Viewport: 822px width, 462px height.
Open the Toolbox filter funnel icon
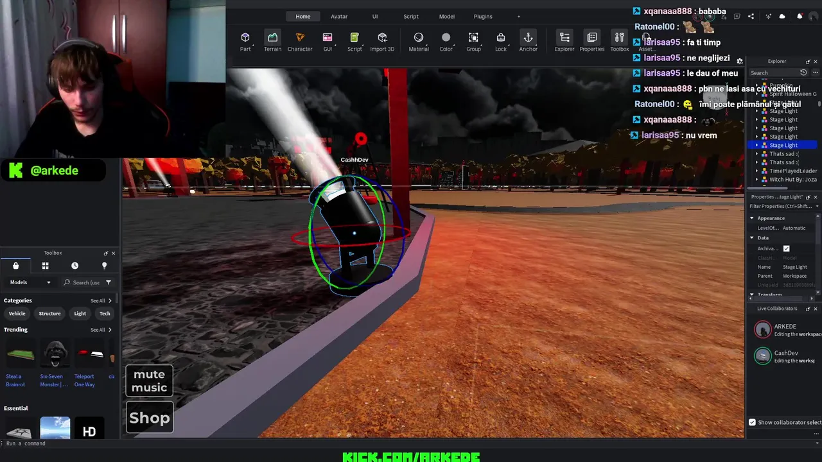[109, 282]
